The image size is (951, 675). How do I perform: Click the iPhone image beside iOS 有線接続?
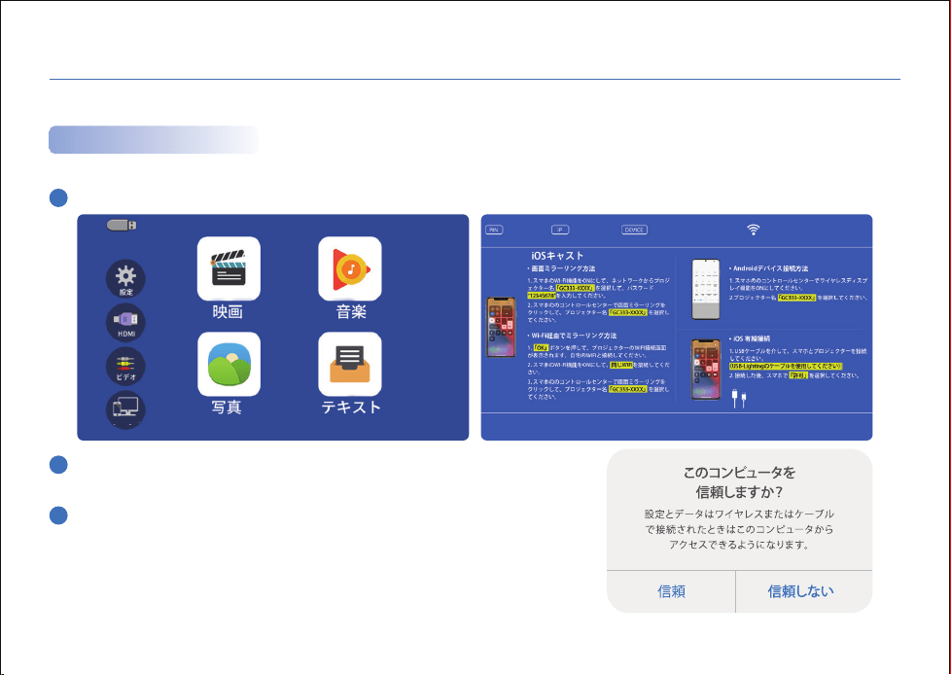coord(706,370)
